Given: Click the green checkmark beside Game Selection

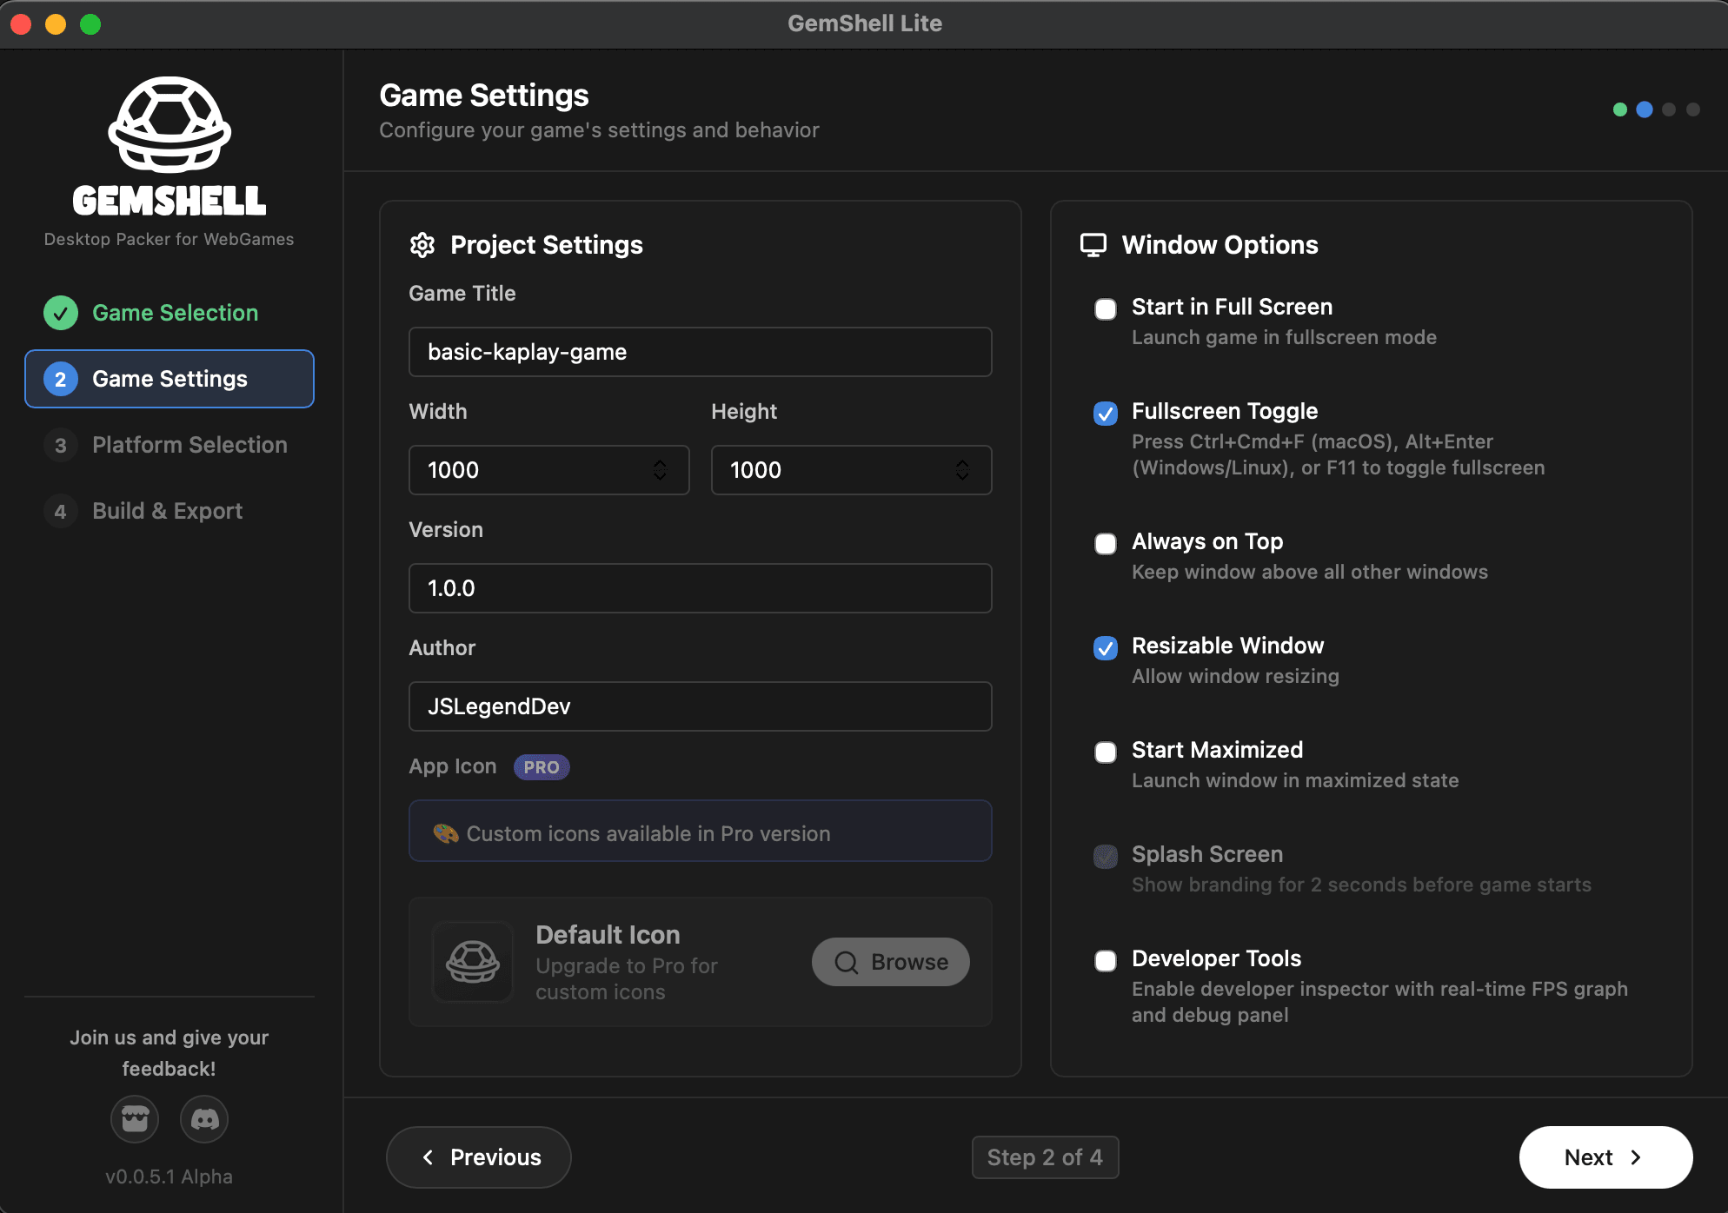Looking at the screenshot, I should [61, 313].
